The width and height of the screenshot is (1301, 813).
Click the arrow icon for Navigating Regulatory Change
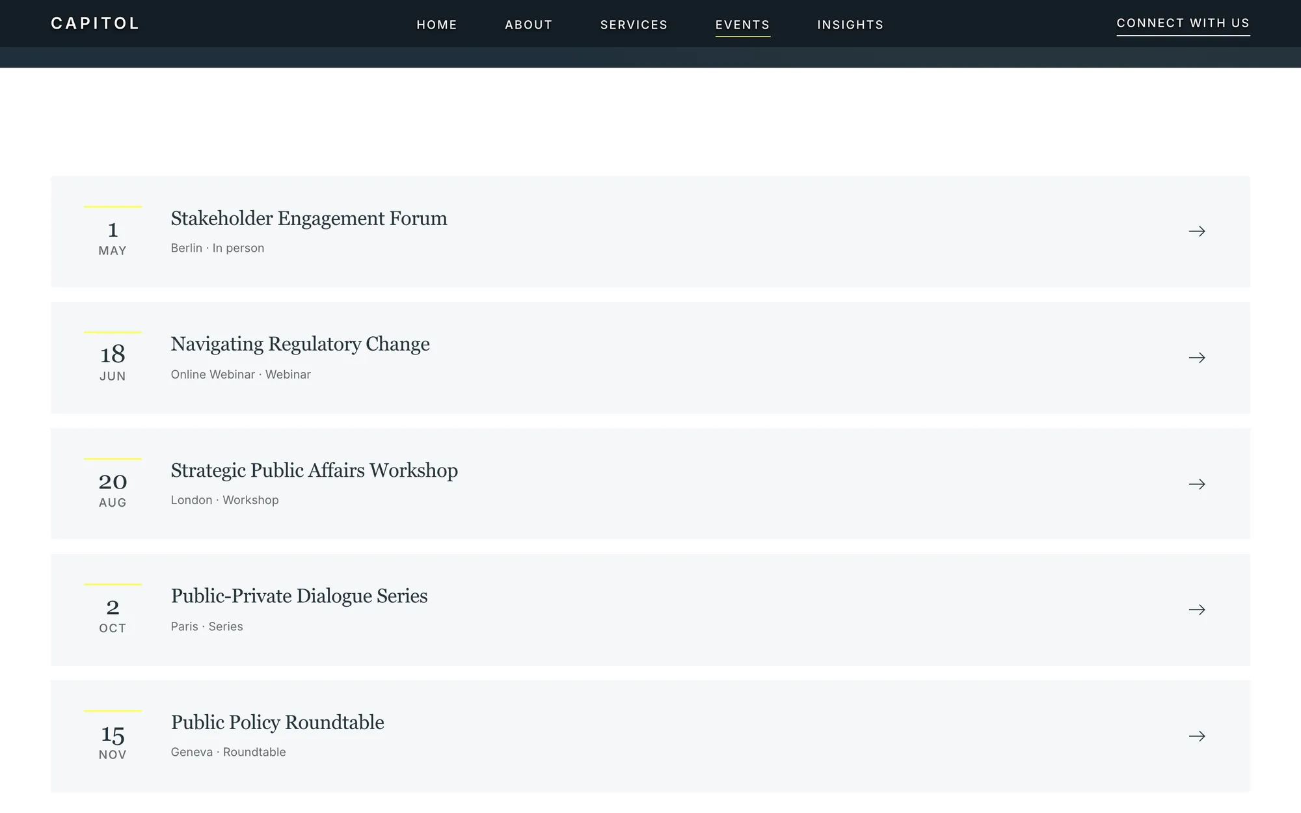[1197, 358]
